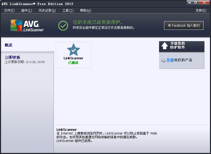Viewport: 211px width, 154px height.
Task: Open the 比较 link
Action: pos(170,60)
